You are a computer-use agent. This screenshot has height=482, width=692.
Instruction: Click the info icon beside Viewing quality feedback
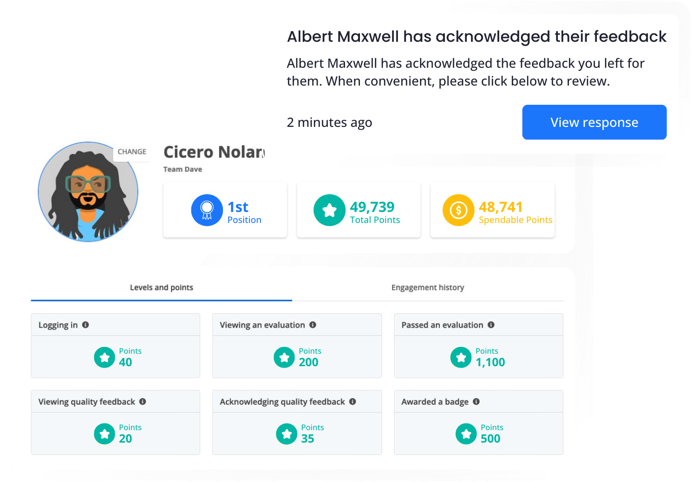pyautogui.click(x=143, y=402)
